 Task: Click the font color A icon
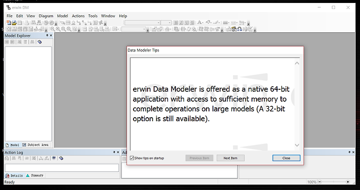tap(199, 22)
